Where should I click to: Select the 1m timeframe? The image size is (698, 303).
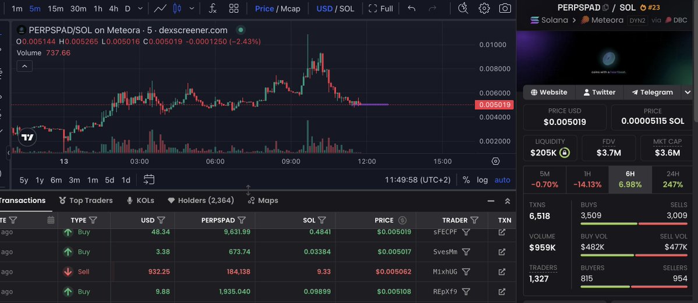click(17, 9)
